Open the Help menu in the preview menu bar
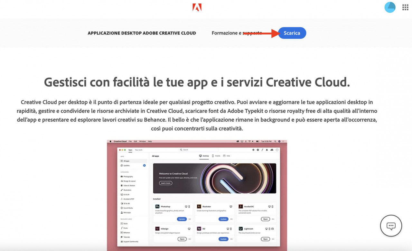This screenshot has height=251, width=412. click(150, 141)
